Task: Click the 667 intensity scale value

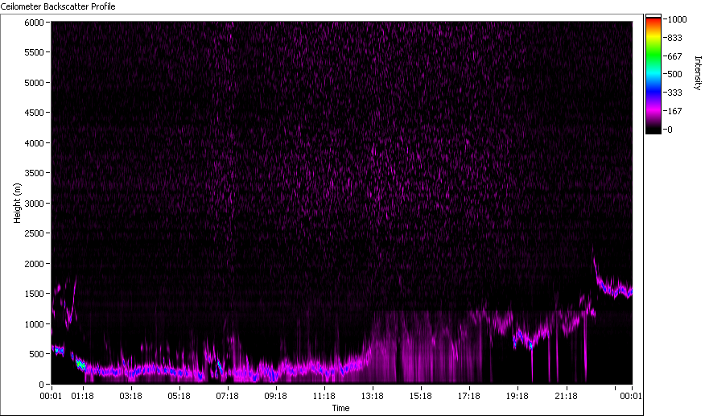Action: [675, 56]
